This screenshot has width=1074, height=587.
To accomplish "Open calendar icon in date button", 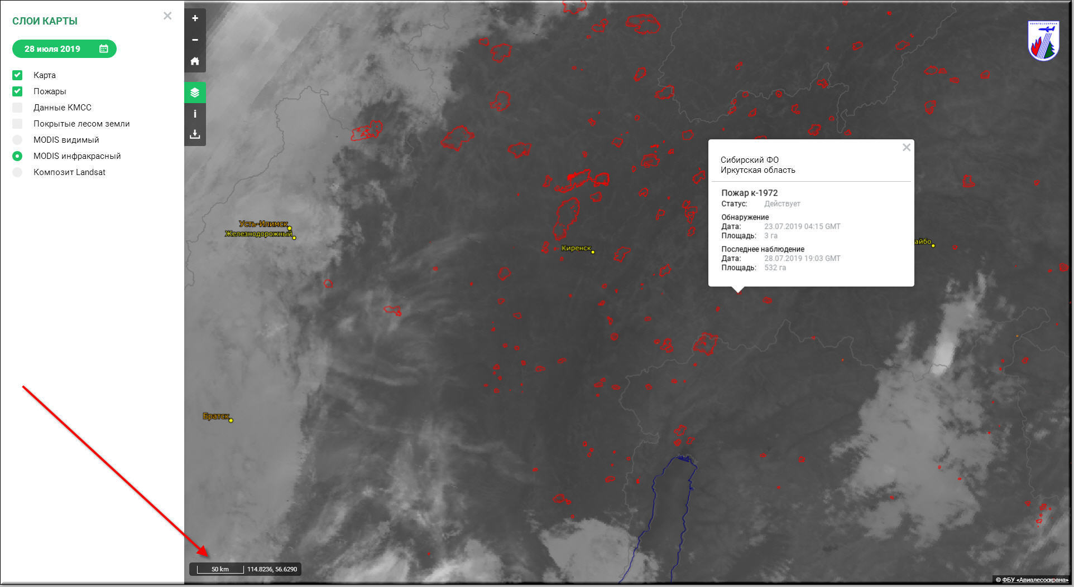I will pos(104,49).
